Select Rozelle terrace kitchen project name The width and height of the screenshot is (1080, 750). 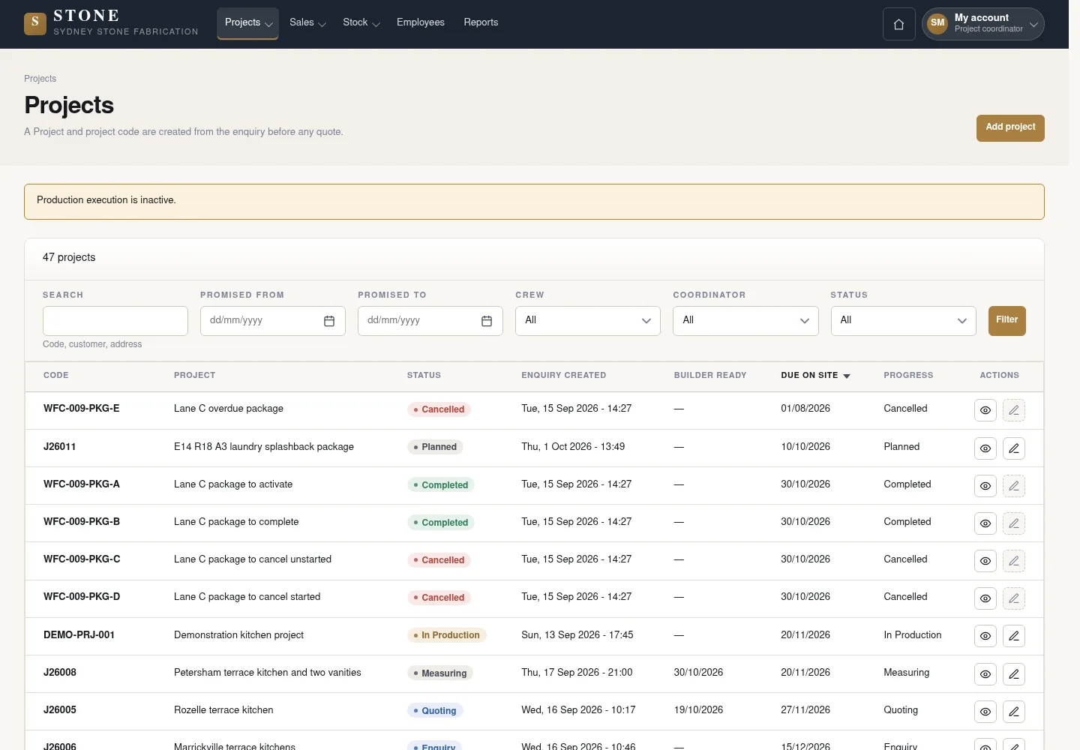pos(223,710)
